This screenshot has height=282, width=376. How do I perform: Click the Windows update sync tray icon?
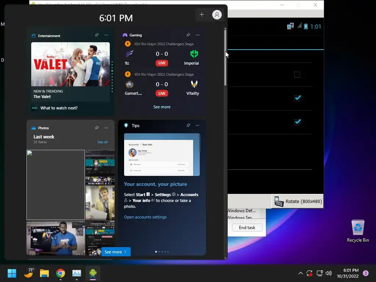310,273
